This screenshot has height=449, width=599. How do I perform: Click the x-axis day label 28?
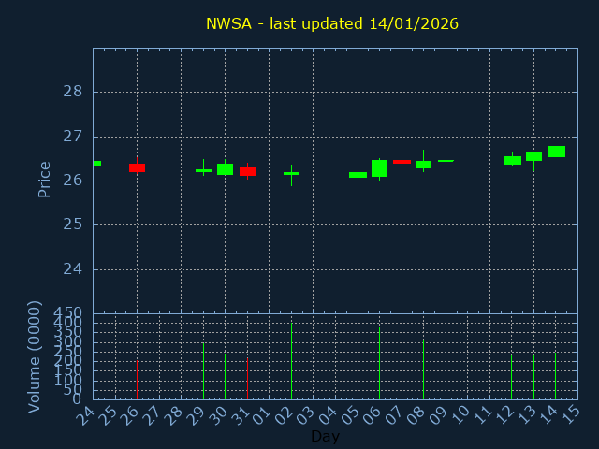point(173,415)
